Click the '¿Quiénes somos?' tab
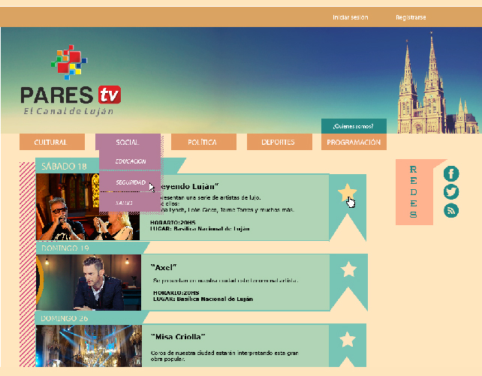The image size is (482, 376). tap(353, 126)
